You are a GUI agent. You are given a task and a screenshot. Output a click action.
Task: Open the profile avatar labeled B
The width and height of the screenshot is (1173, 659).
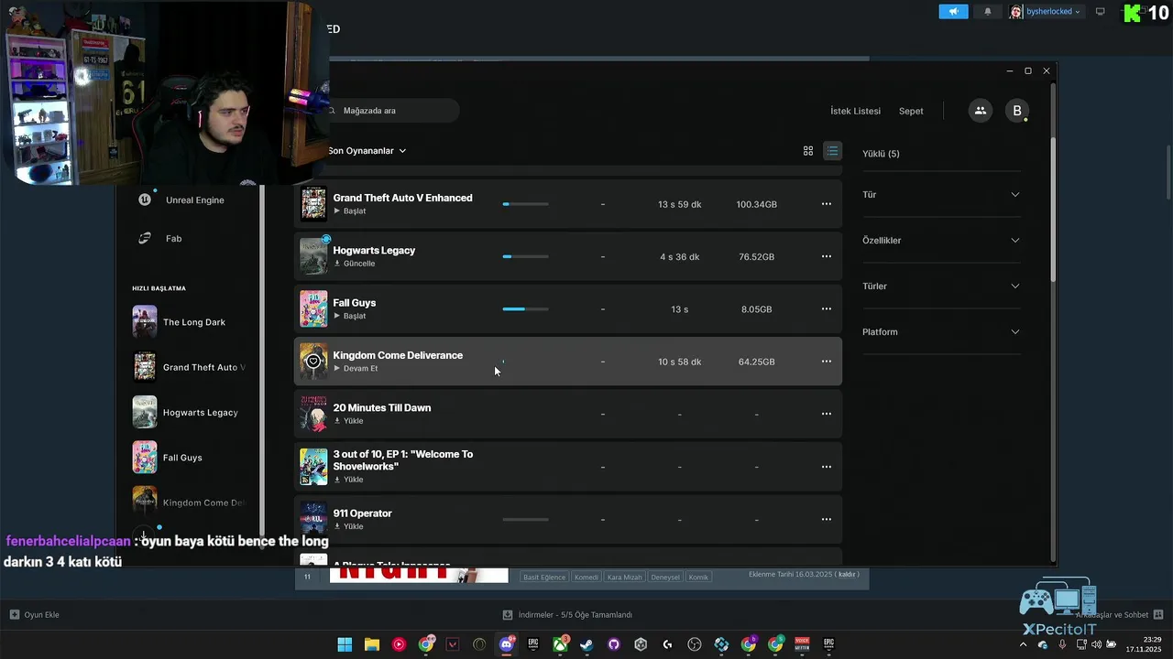(x=1016, y=111)
